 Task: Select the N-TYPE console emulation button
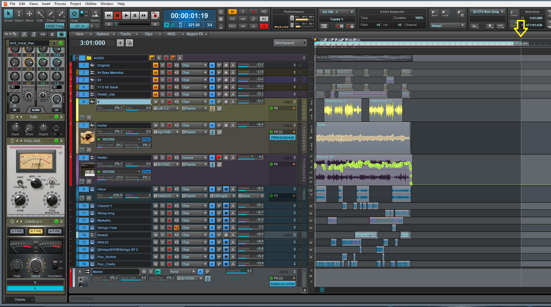click(x=36, y=231)
